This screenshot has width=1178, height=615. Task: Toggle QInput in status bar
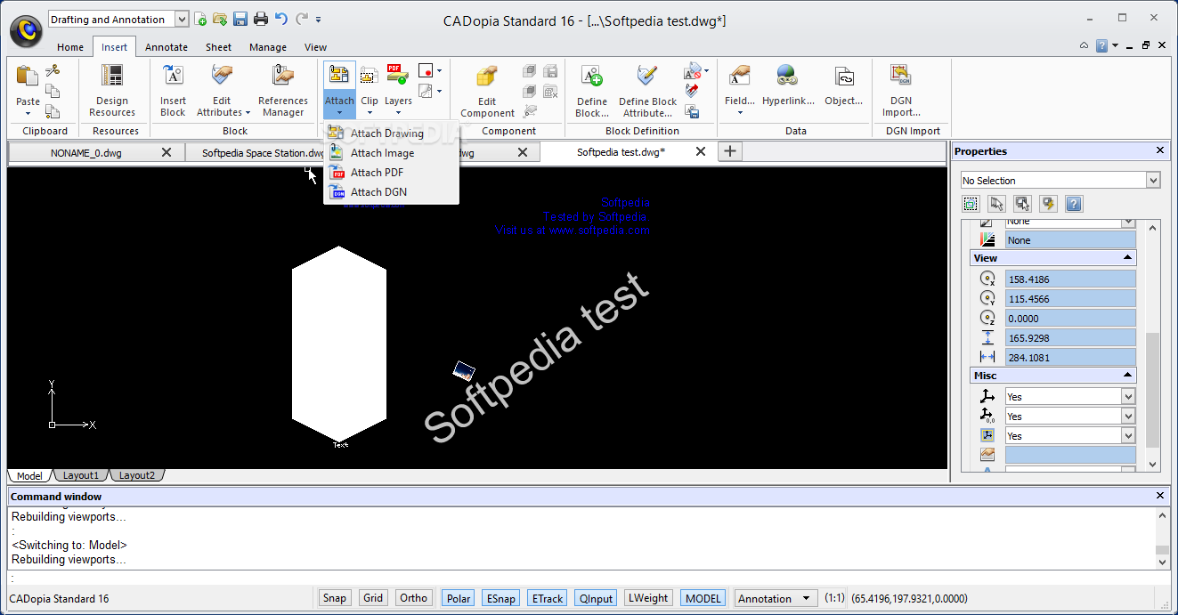click(596, 598)
